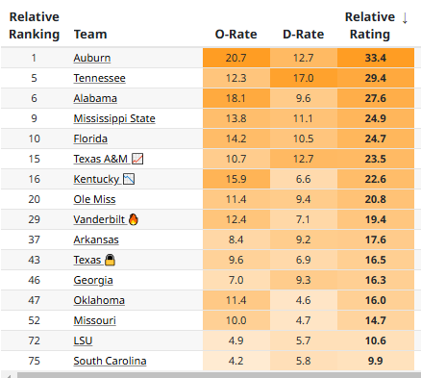Click the sort arrow beside Relative Rating
421x378 pixels.
(405, 17)
